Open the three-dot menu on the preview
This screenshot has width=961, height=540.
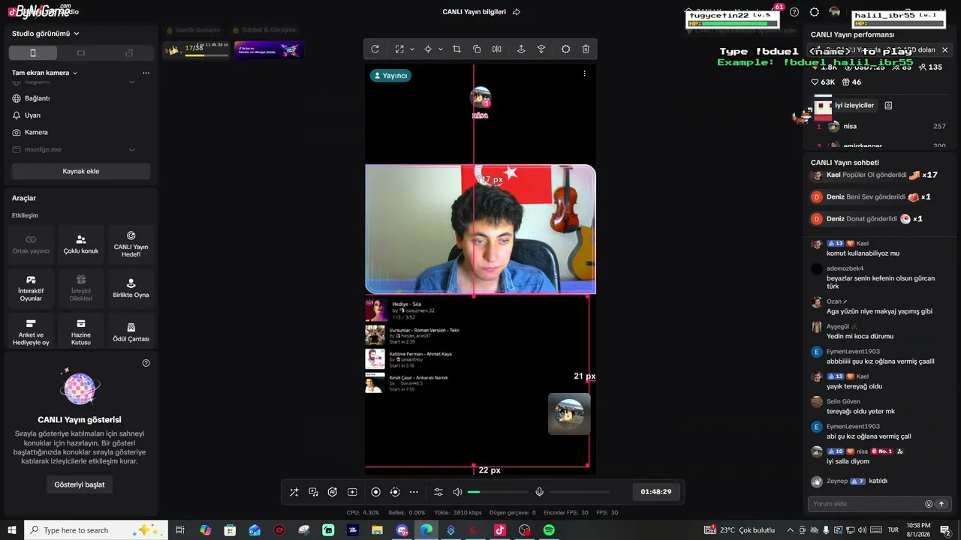(x=584, y=73)
